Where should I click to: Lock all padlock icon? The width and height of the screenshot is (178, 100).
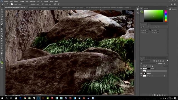point(152,66)
